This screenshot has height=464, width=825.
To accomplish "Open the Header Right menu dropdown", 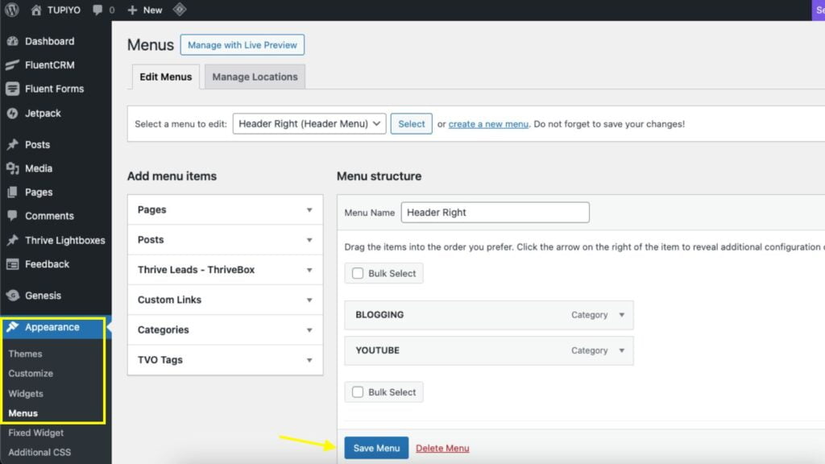I will 309,123.
